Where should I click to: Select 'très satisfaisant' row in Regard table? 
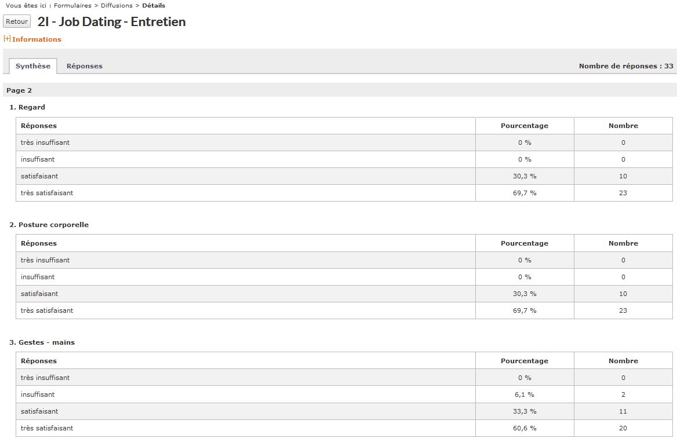(x=344, y=193)
